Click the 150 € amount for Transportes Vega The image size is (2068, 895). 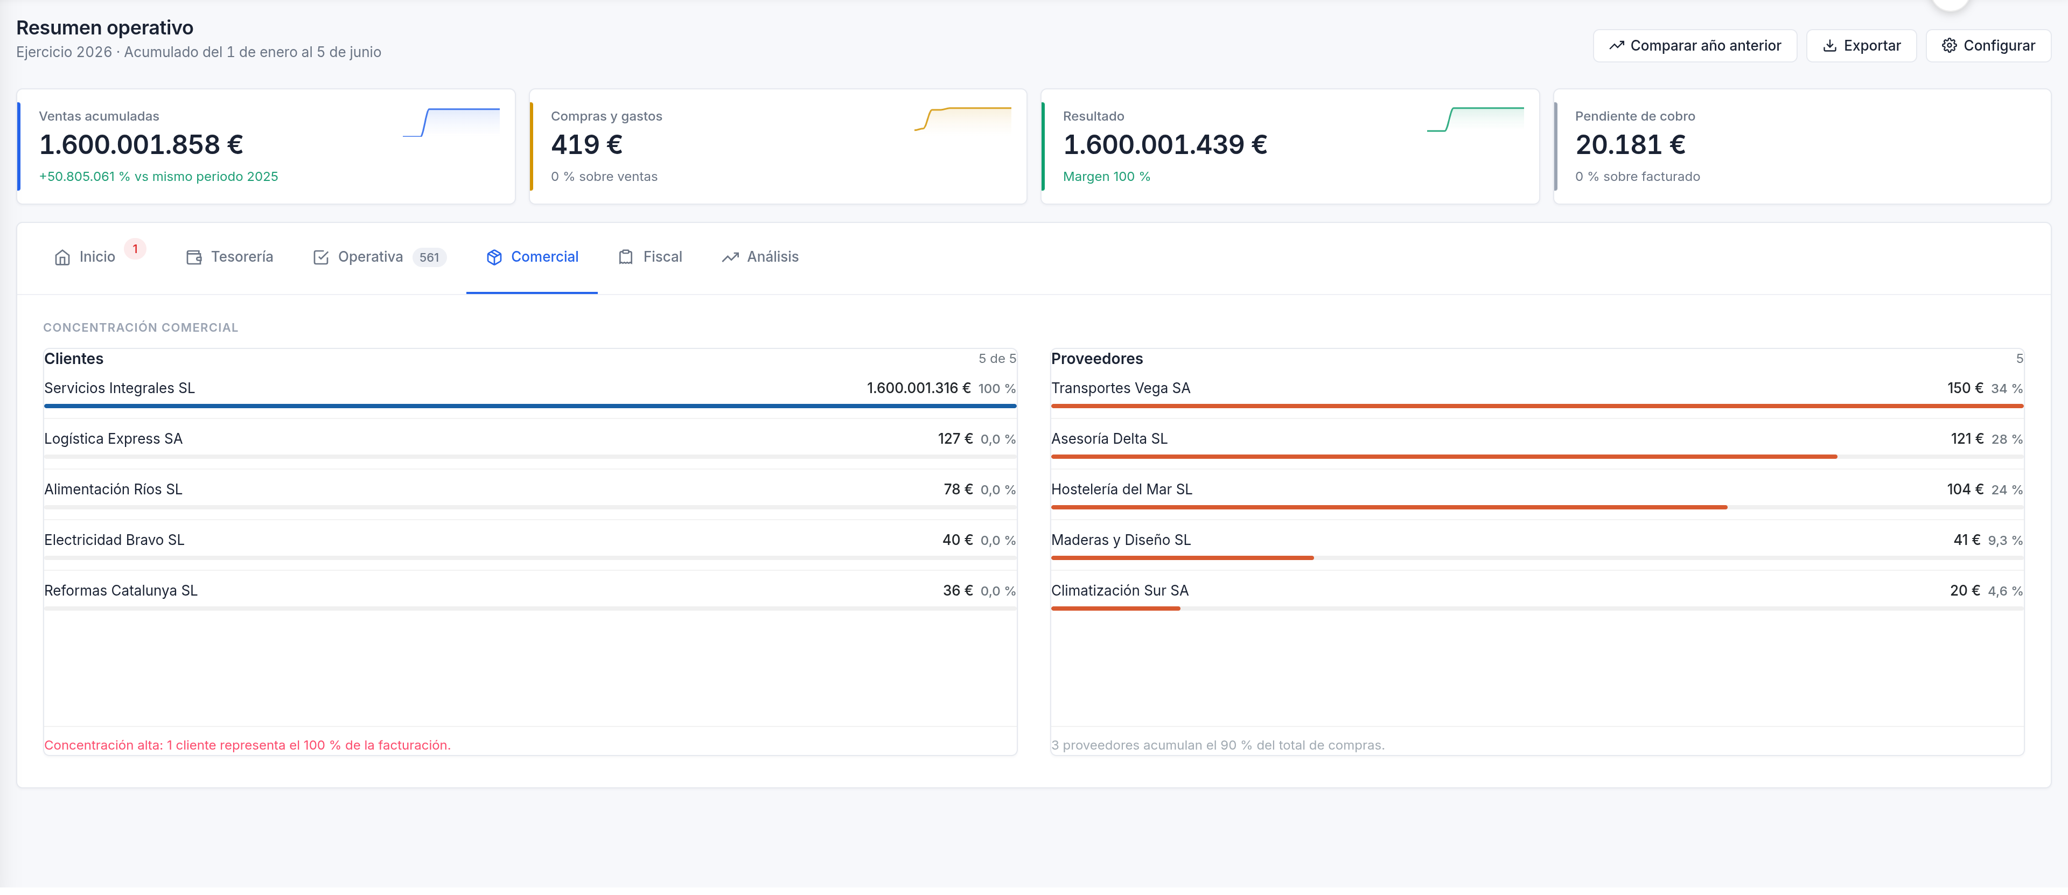1965,389
